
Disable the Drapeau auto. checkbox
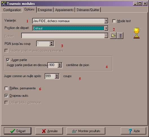6,96
